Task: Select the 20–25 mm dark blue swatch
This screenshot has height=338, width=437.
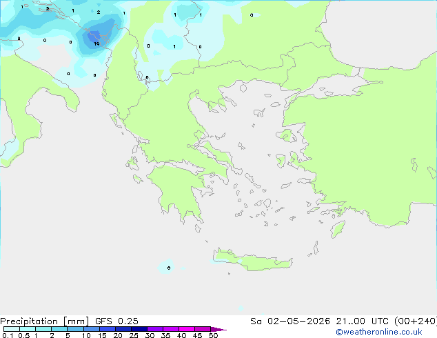Action: [x=123, y=329]
